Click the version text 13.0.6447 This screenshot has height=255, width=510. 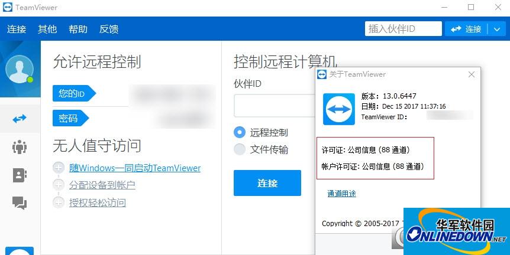tap(399, 96)
